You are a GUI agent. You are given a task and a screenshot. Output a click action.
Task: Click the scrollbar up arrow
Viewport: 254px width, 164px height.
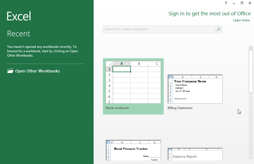(x=251, y=48)
